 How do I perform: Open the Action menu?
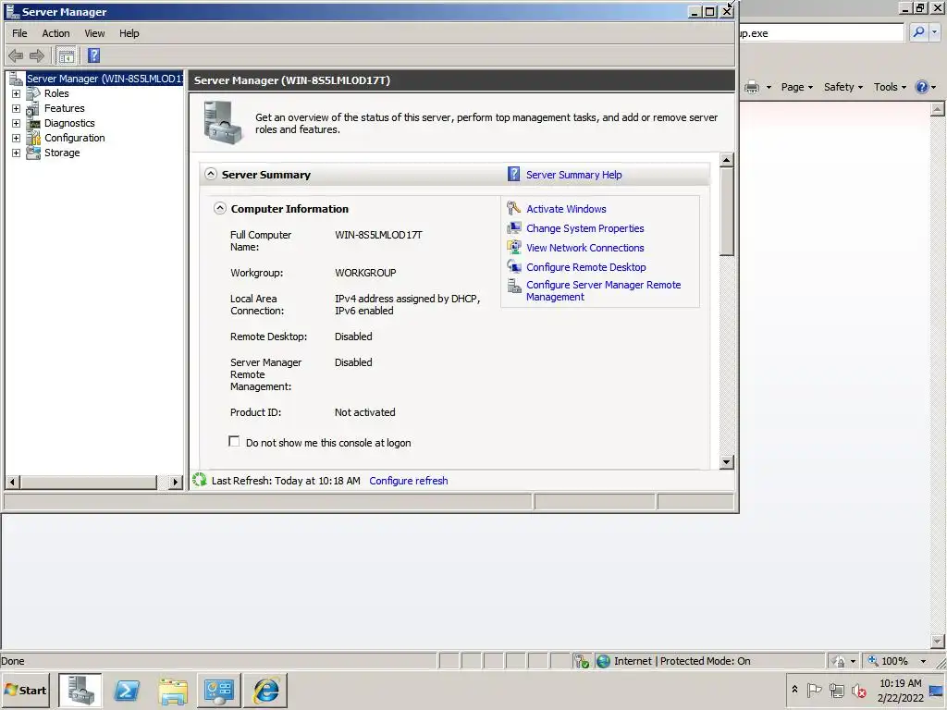tap(55, 33)
